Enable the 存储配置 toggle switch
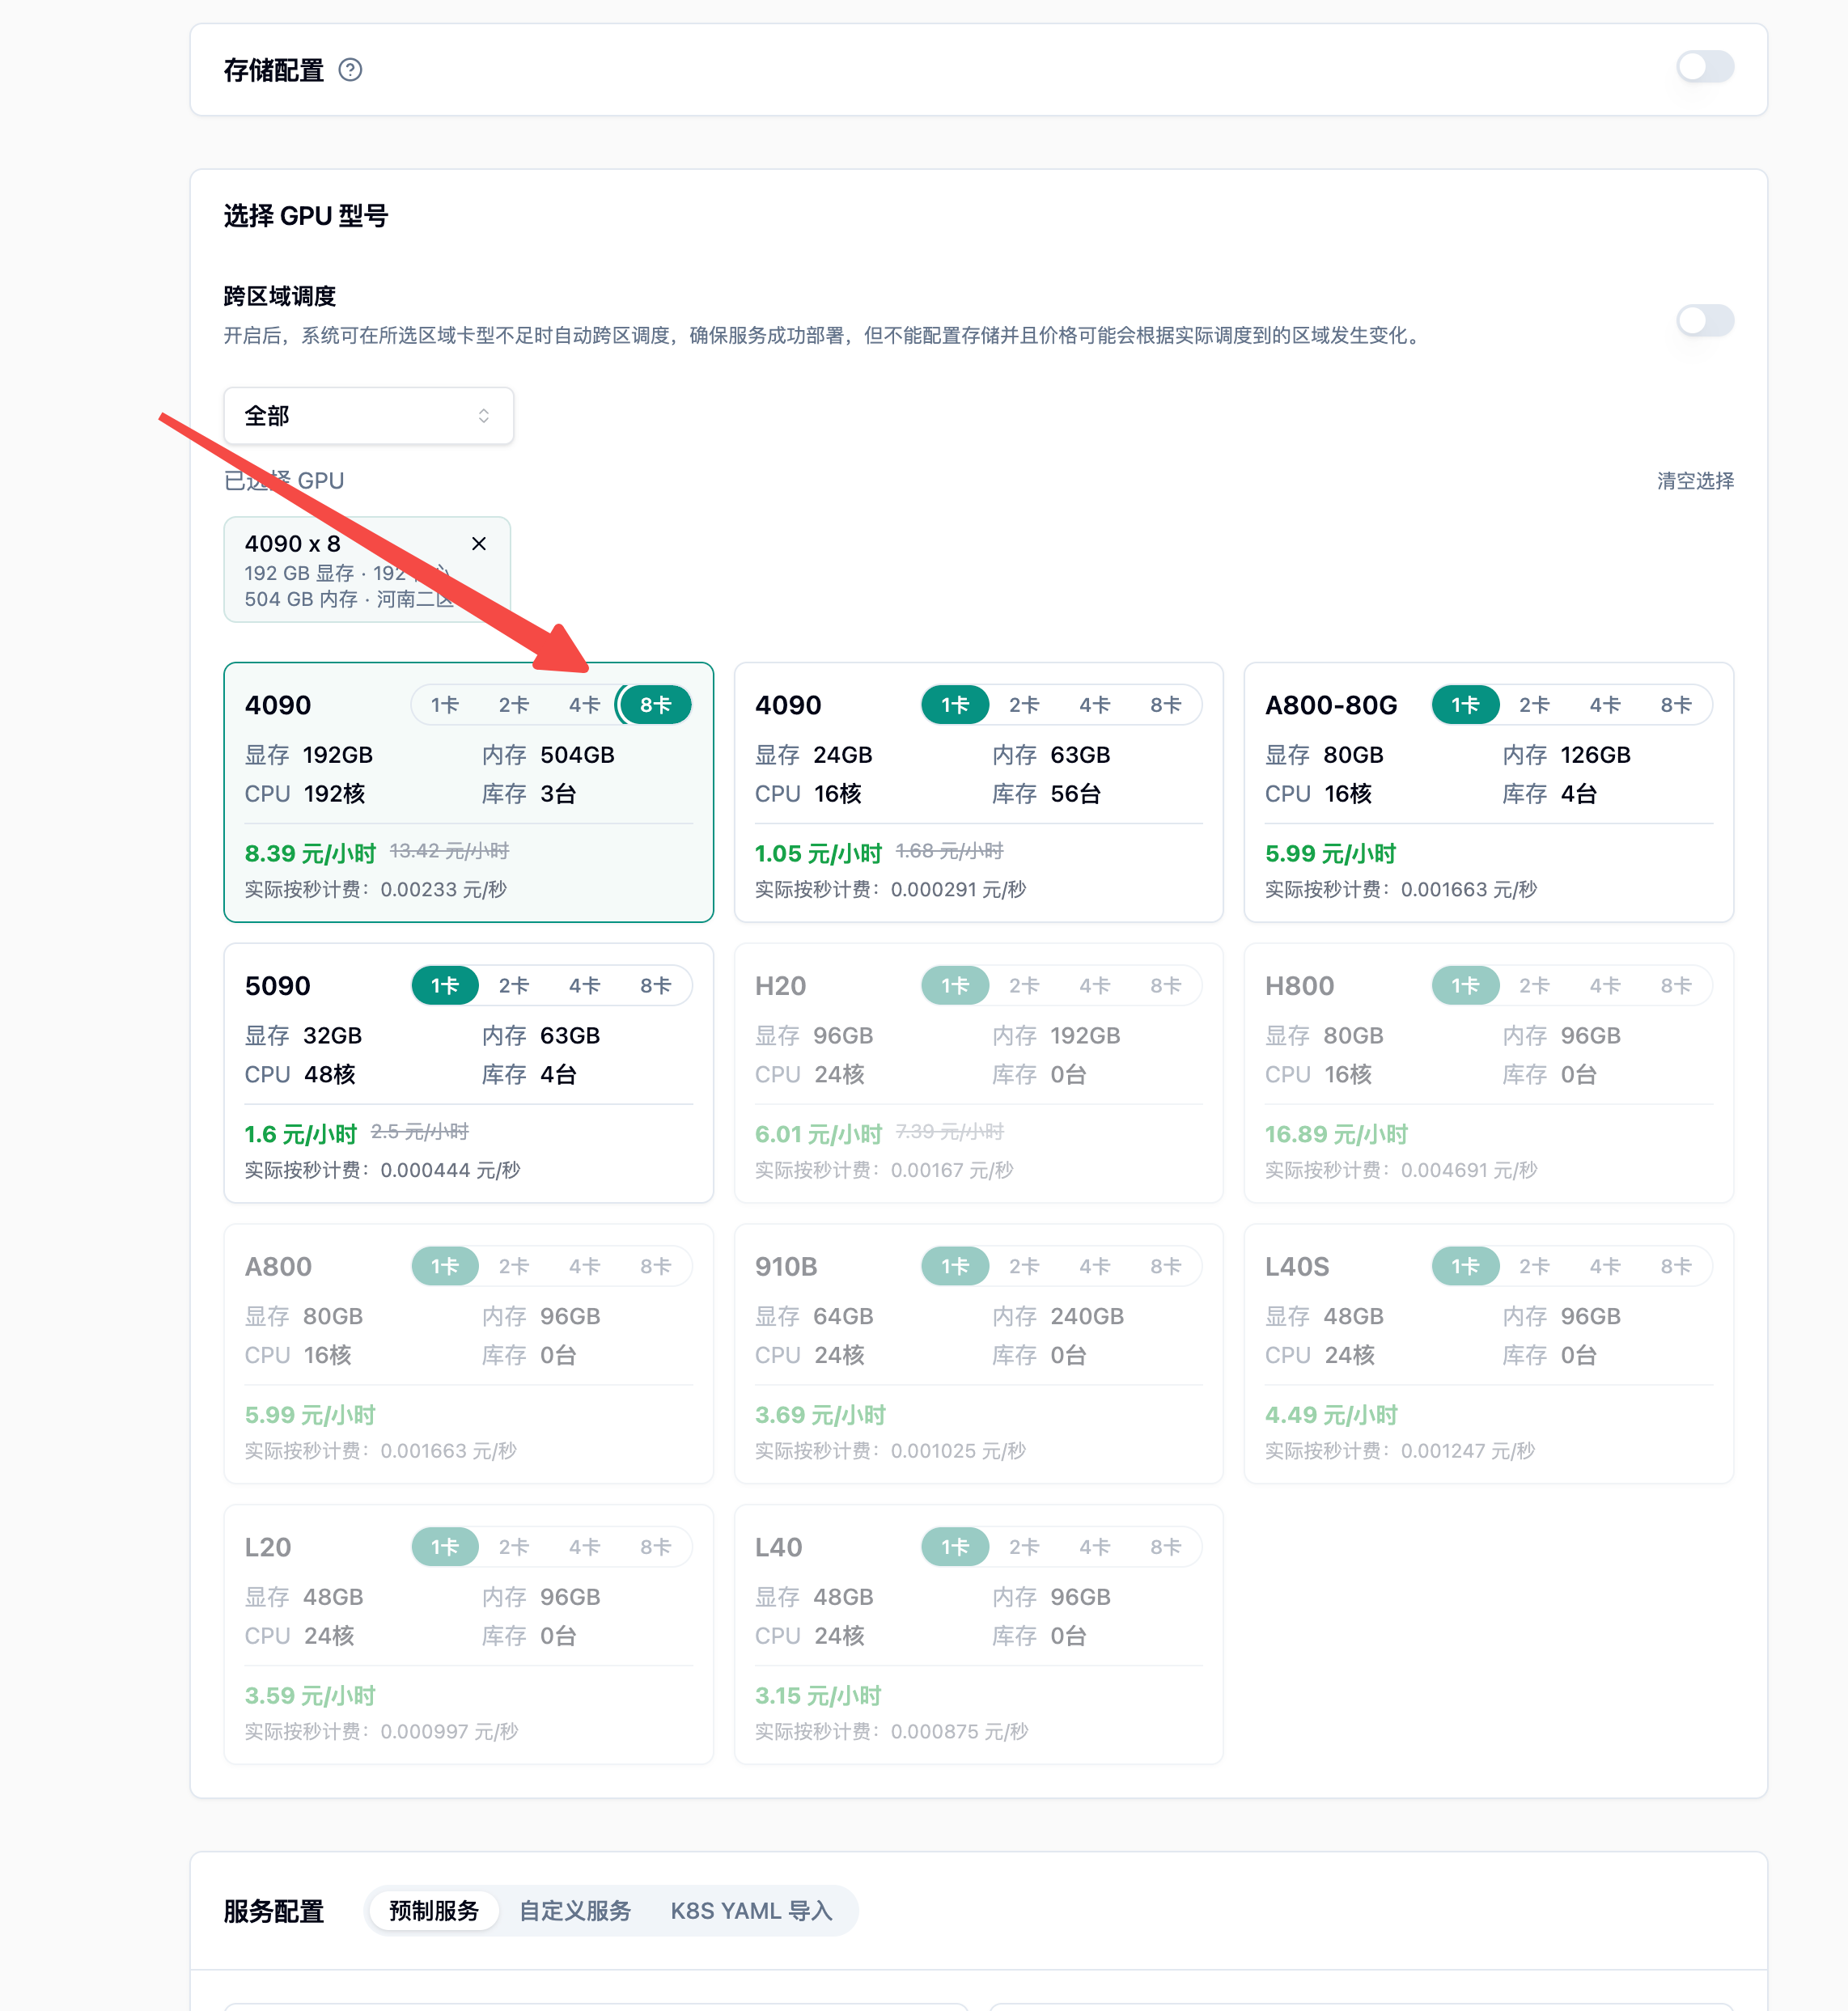Screen dimensions: 1848x2011 [x=1704, y=68]
